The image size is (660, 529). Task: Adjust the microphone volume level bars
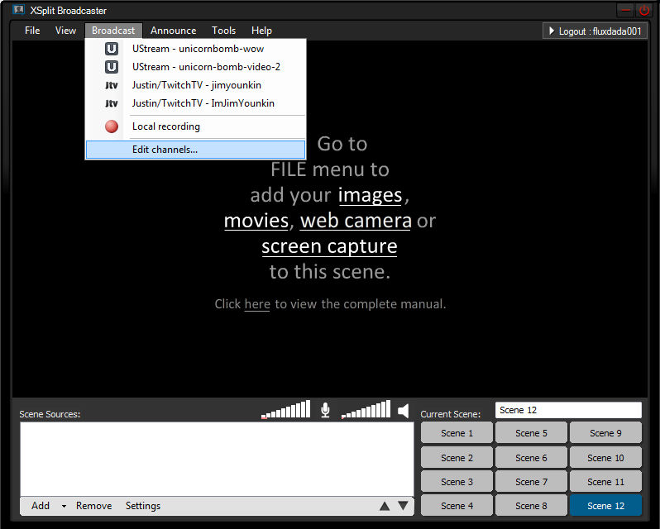point(286,409)
